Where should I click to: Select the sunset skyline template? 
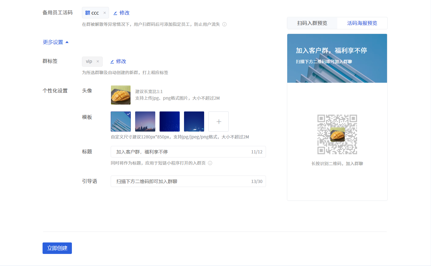click(145, 122)
